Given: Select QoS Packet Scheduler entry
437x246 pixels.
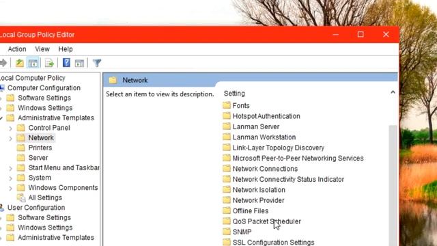Looking at the screenshot, I should pyautogui.click(x=267, y=221).
